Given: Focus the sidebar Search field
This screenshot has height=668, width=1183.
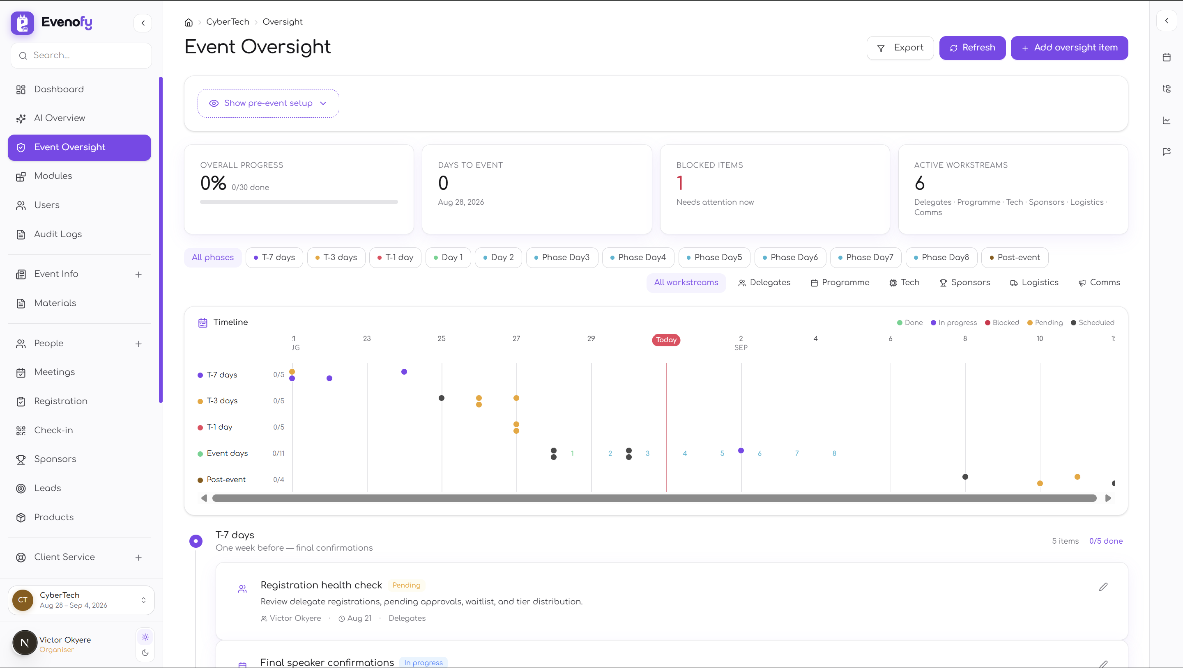Looking at the screenshot, I should pyautogui.click(x=81, y=55).
